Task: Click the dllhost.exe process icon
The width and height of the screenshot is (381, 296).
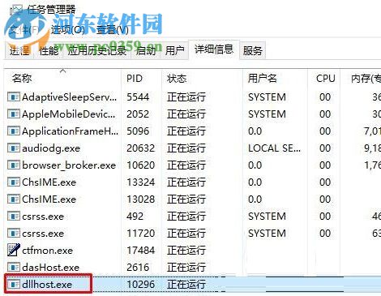Action: 14,285
